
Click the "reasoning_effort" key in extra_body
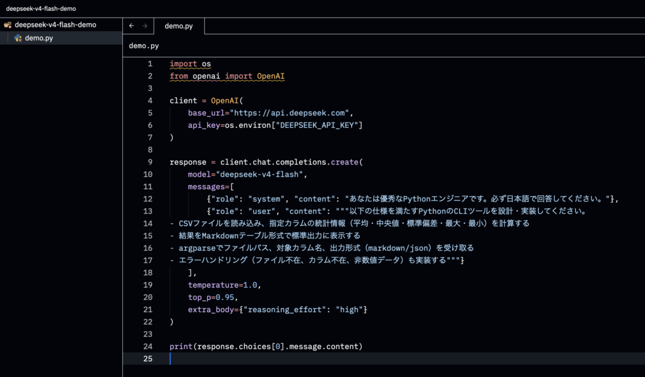coord(285,310)
